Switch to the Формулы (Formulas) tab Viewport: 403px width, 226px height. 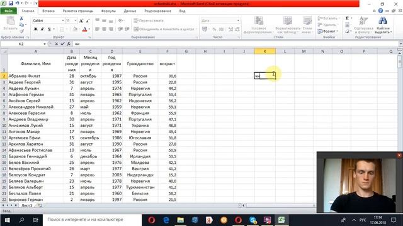(108, 11)
